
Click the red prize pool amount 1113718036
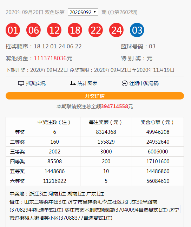[50, 59]
